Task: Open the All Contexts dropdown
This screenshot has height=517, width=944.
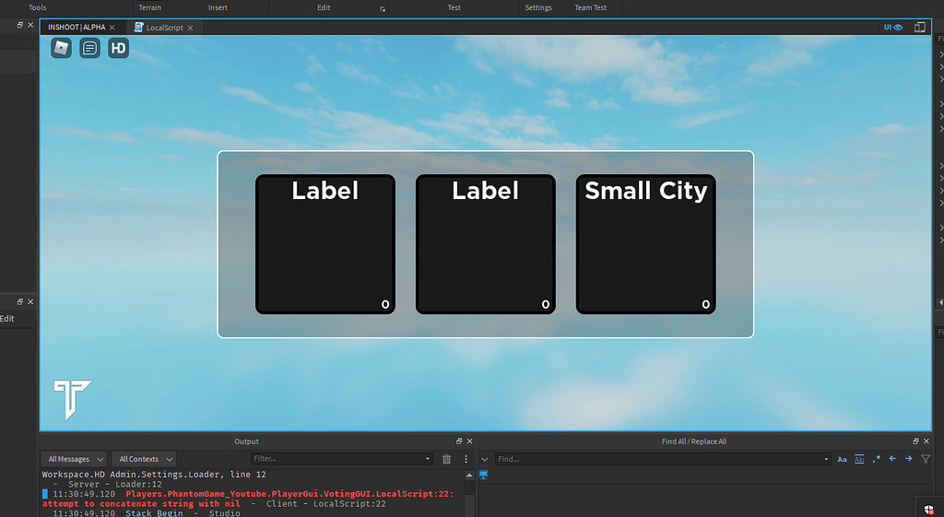Action: coord(146,459)
